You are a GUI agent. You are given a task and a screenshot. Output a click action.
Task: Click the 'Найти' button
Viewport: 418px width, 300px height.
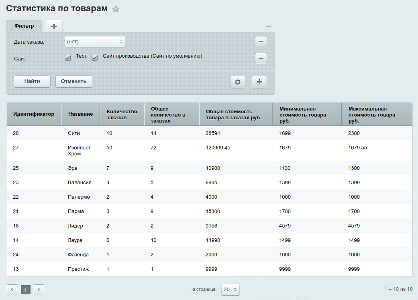(x=32, y=81)
